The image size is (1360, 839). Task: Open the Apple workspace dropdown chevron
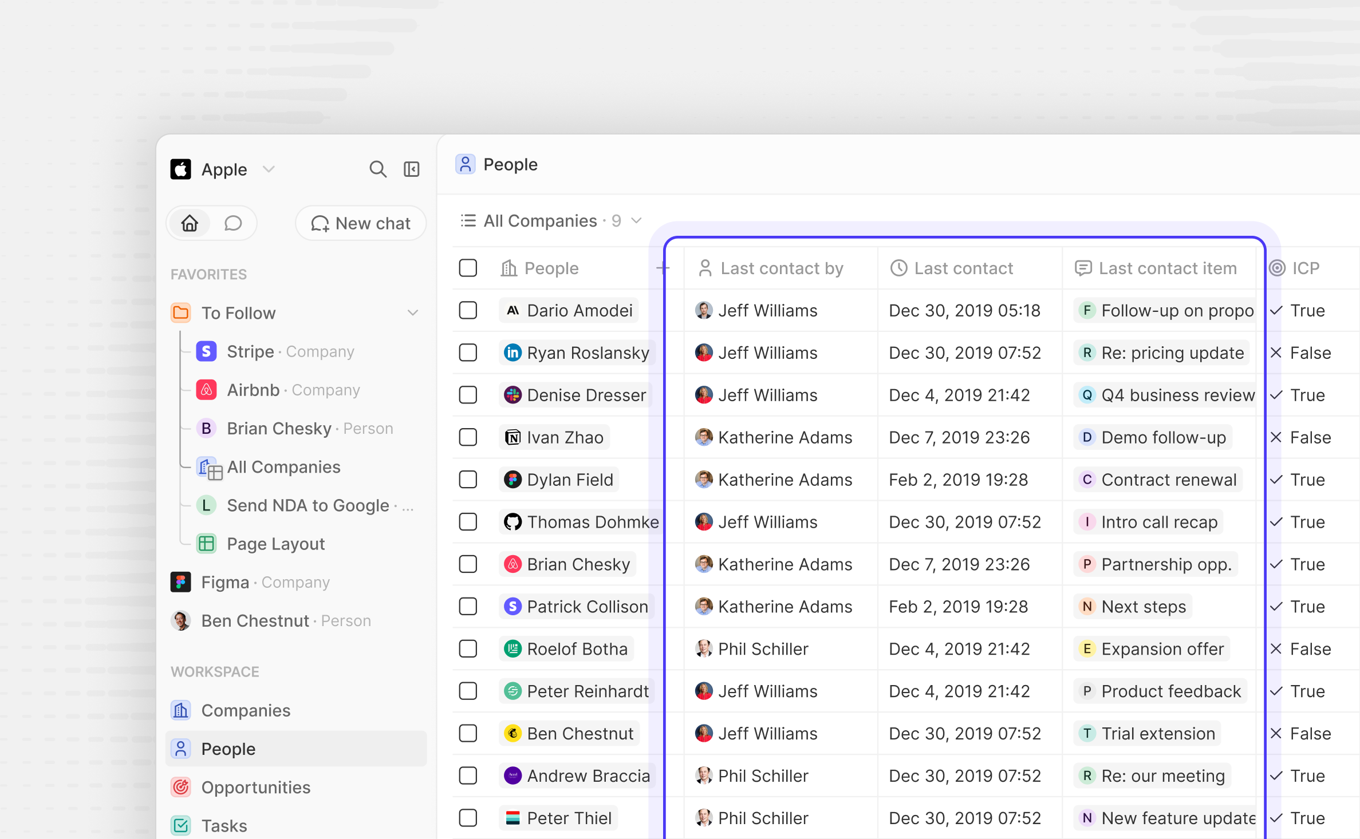point(269,169)
